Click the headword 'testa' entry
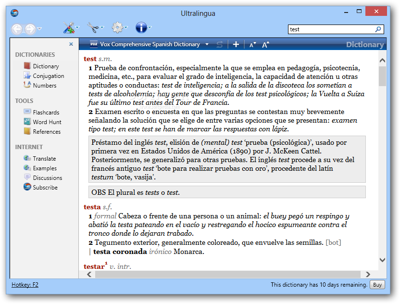The height and width of the screenshot is (304, 400). (92, 207)
